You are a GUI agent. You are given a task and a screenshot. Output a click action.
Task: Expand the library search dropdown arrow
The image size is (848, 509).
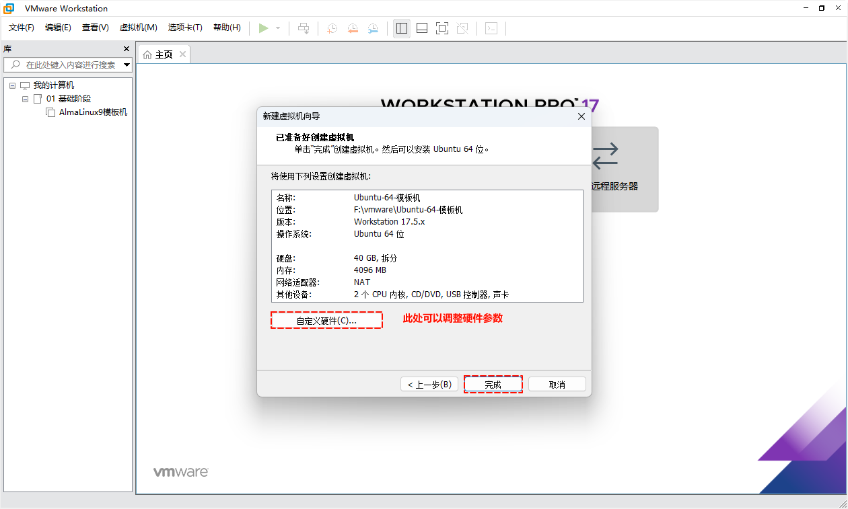click(127, 65)
